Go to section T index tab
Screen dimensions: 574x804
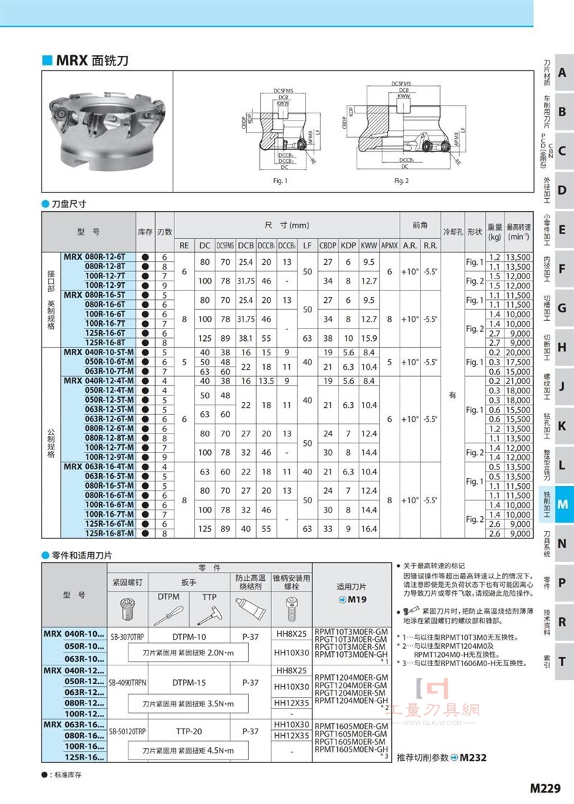click(x=562, y=661)
